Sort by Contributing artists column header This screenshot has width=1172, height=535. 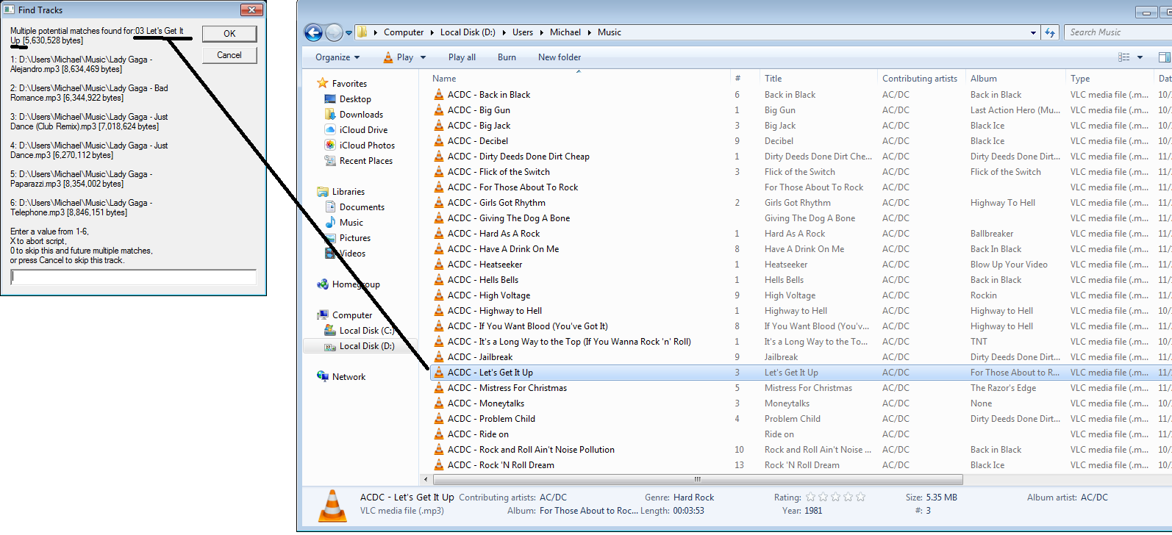point(921,79)
